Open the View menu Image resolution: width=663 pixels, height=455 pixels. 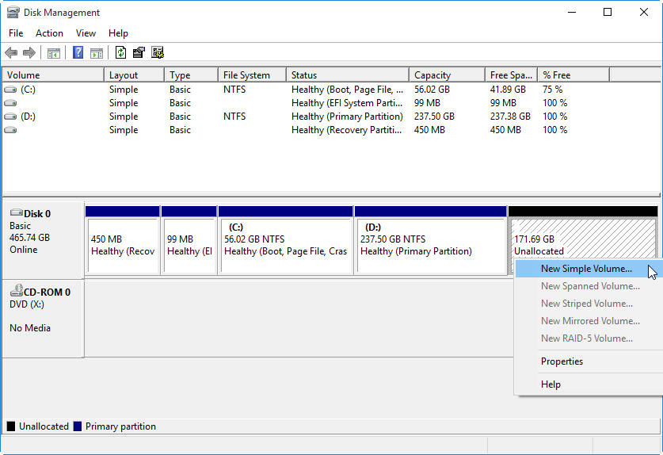[86, 33]
